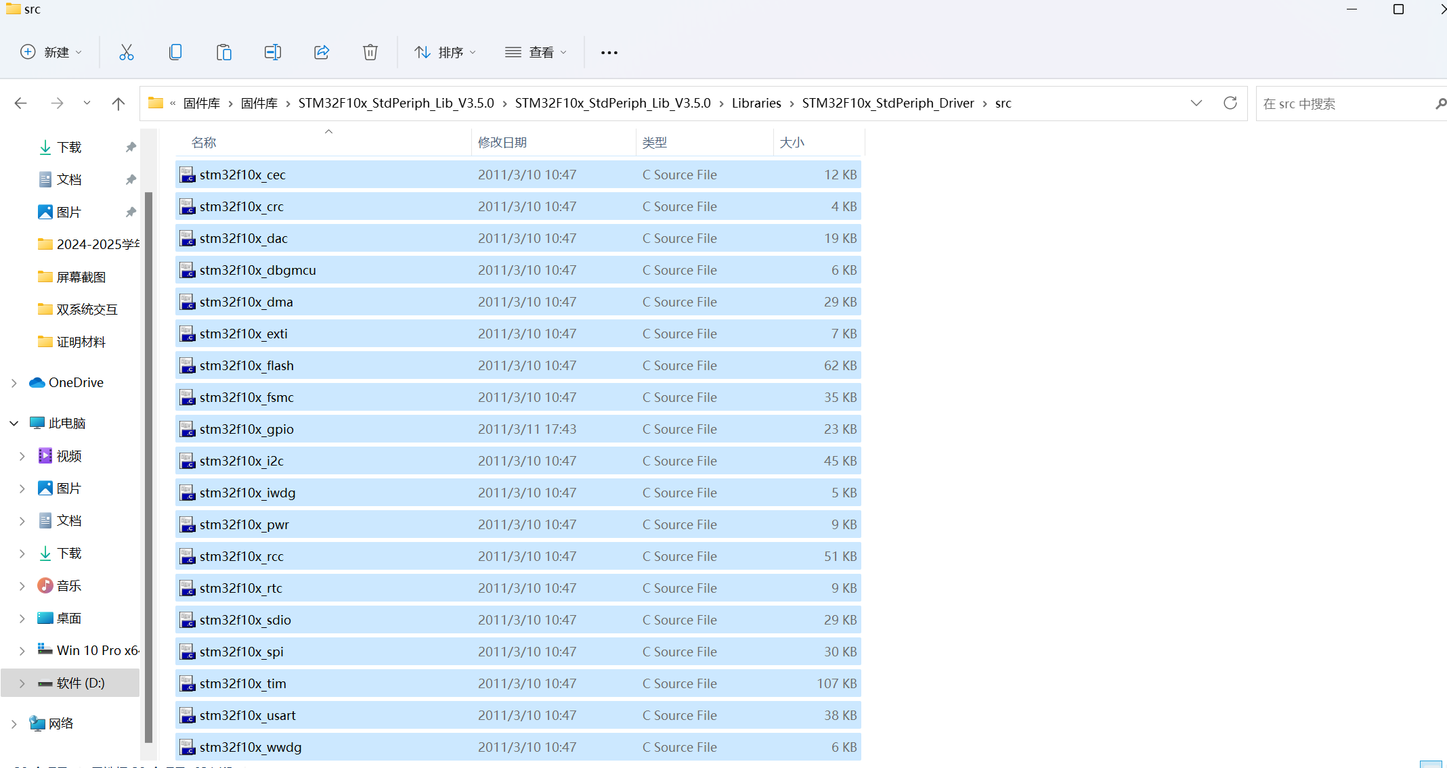The height and width of the screenshot is (768, 1447).
Task: Select 音乐 under 此电脑
Action: pos(69,586)
